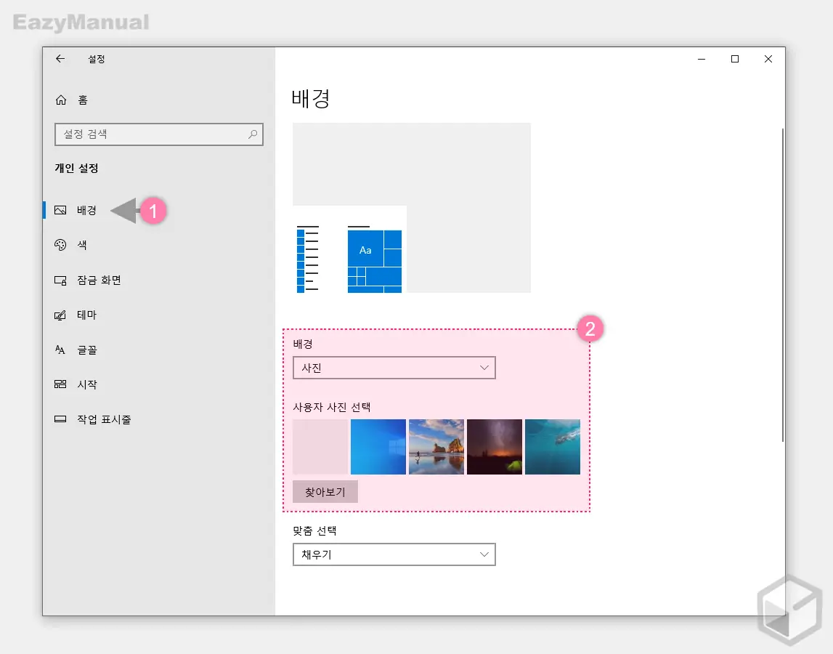Expand the 맞춤 선택 dropdown showing 채우기
This screenshot has width=833, height=654.
[x=394, y=554]
